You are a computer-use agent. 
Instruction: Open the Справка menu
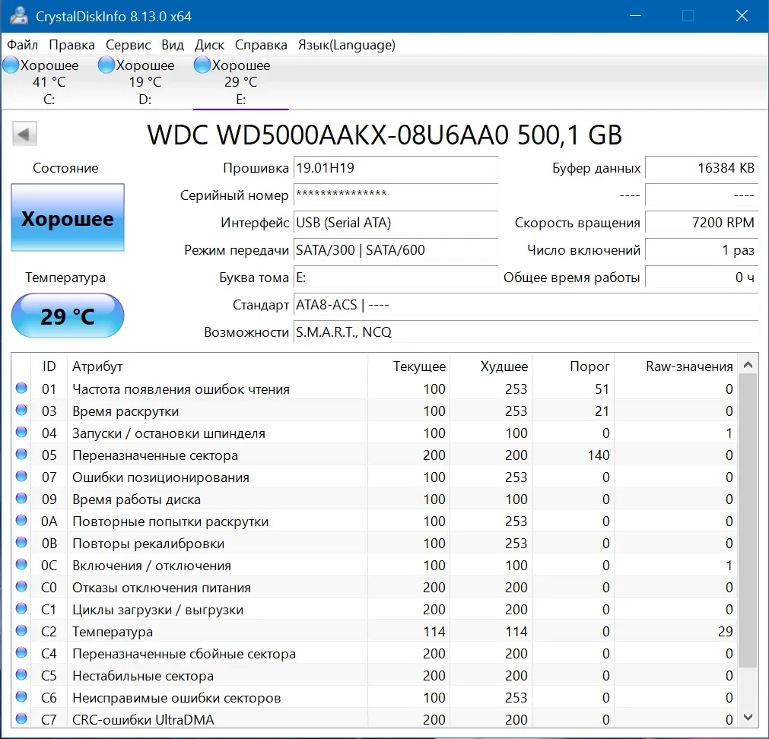point(261,45)
